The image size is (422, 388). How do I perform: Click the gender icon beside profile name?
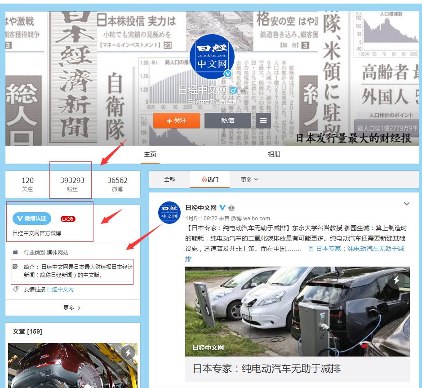[x=233, y=90]
